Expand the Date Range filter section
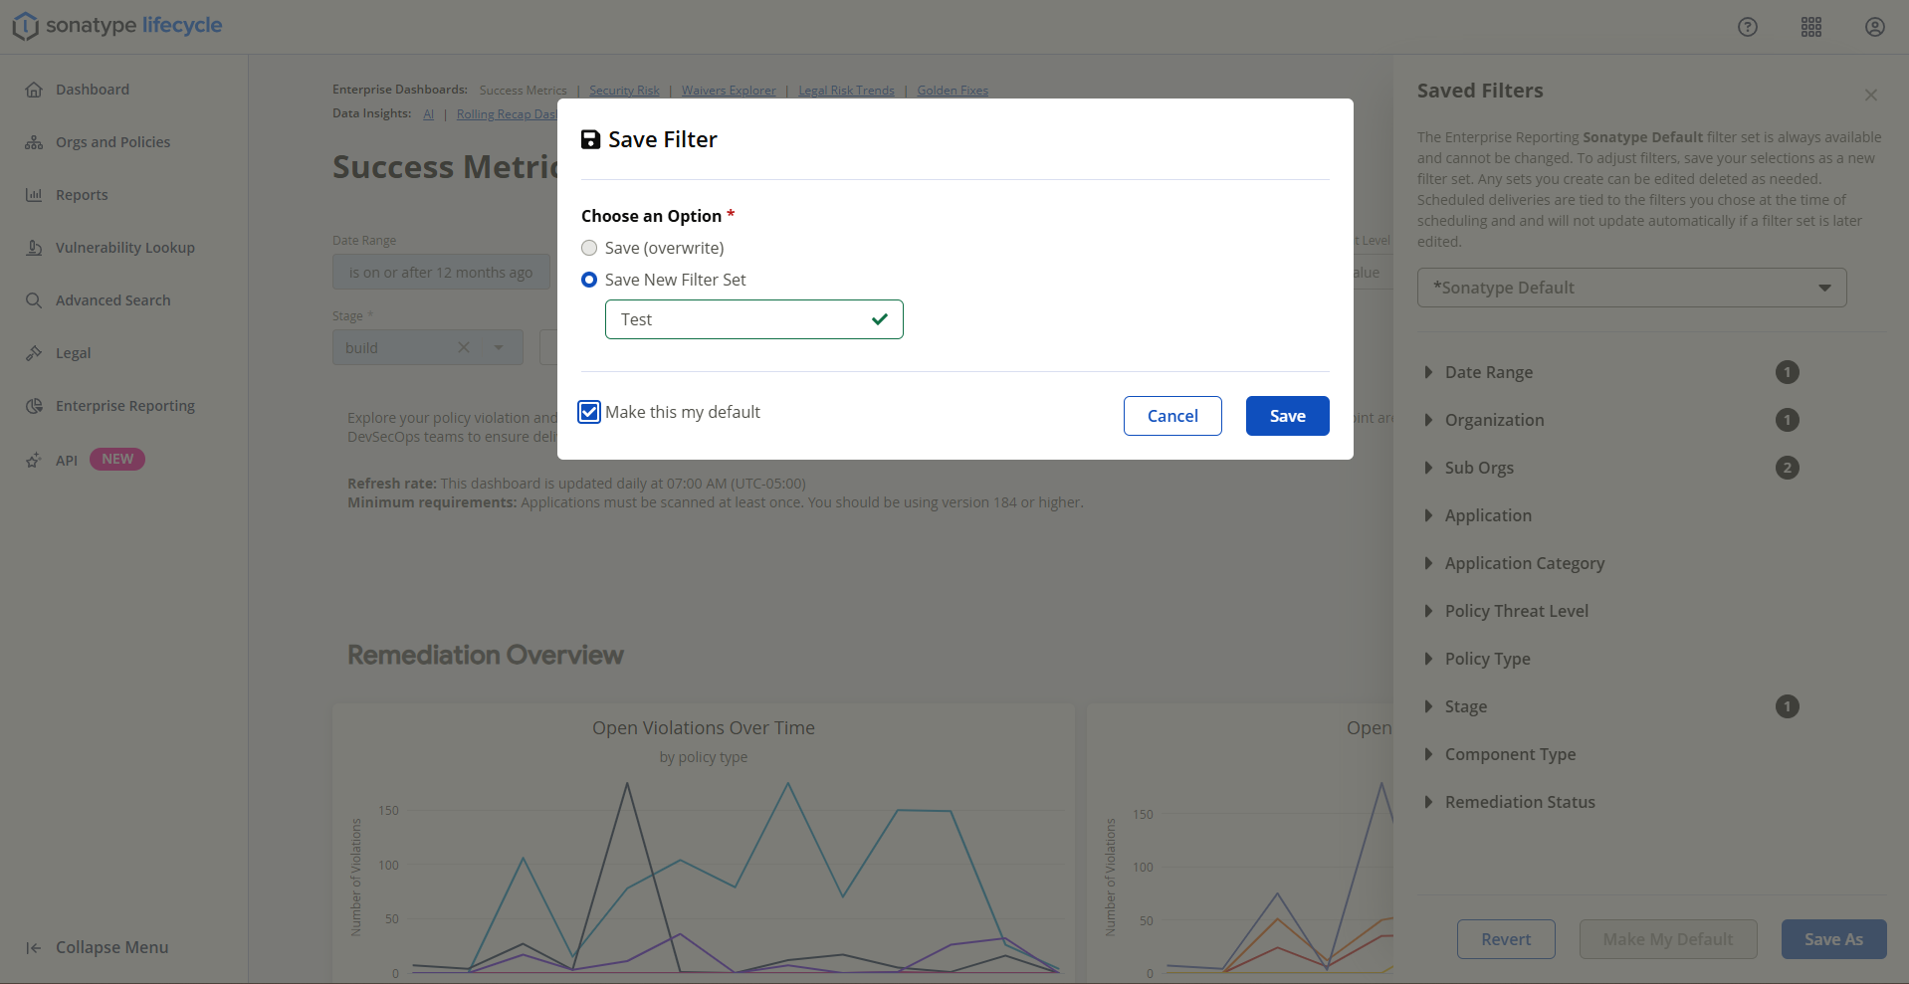The image size is (1909, 984). click(1429, 372)
